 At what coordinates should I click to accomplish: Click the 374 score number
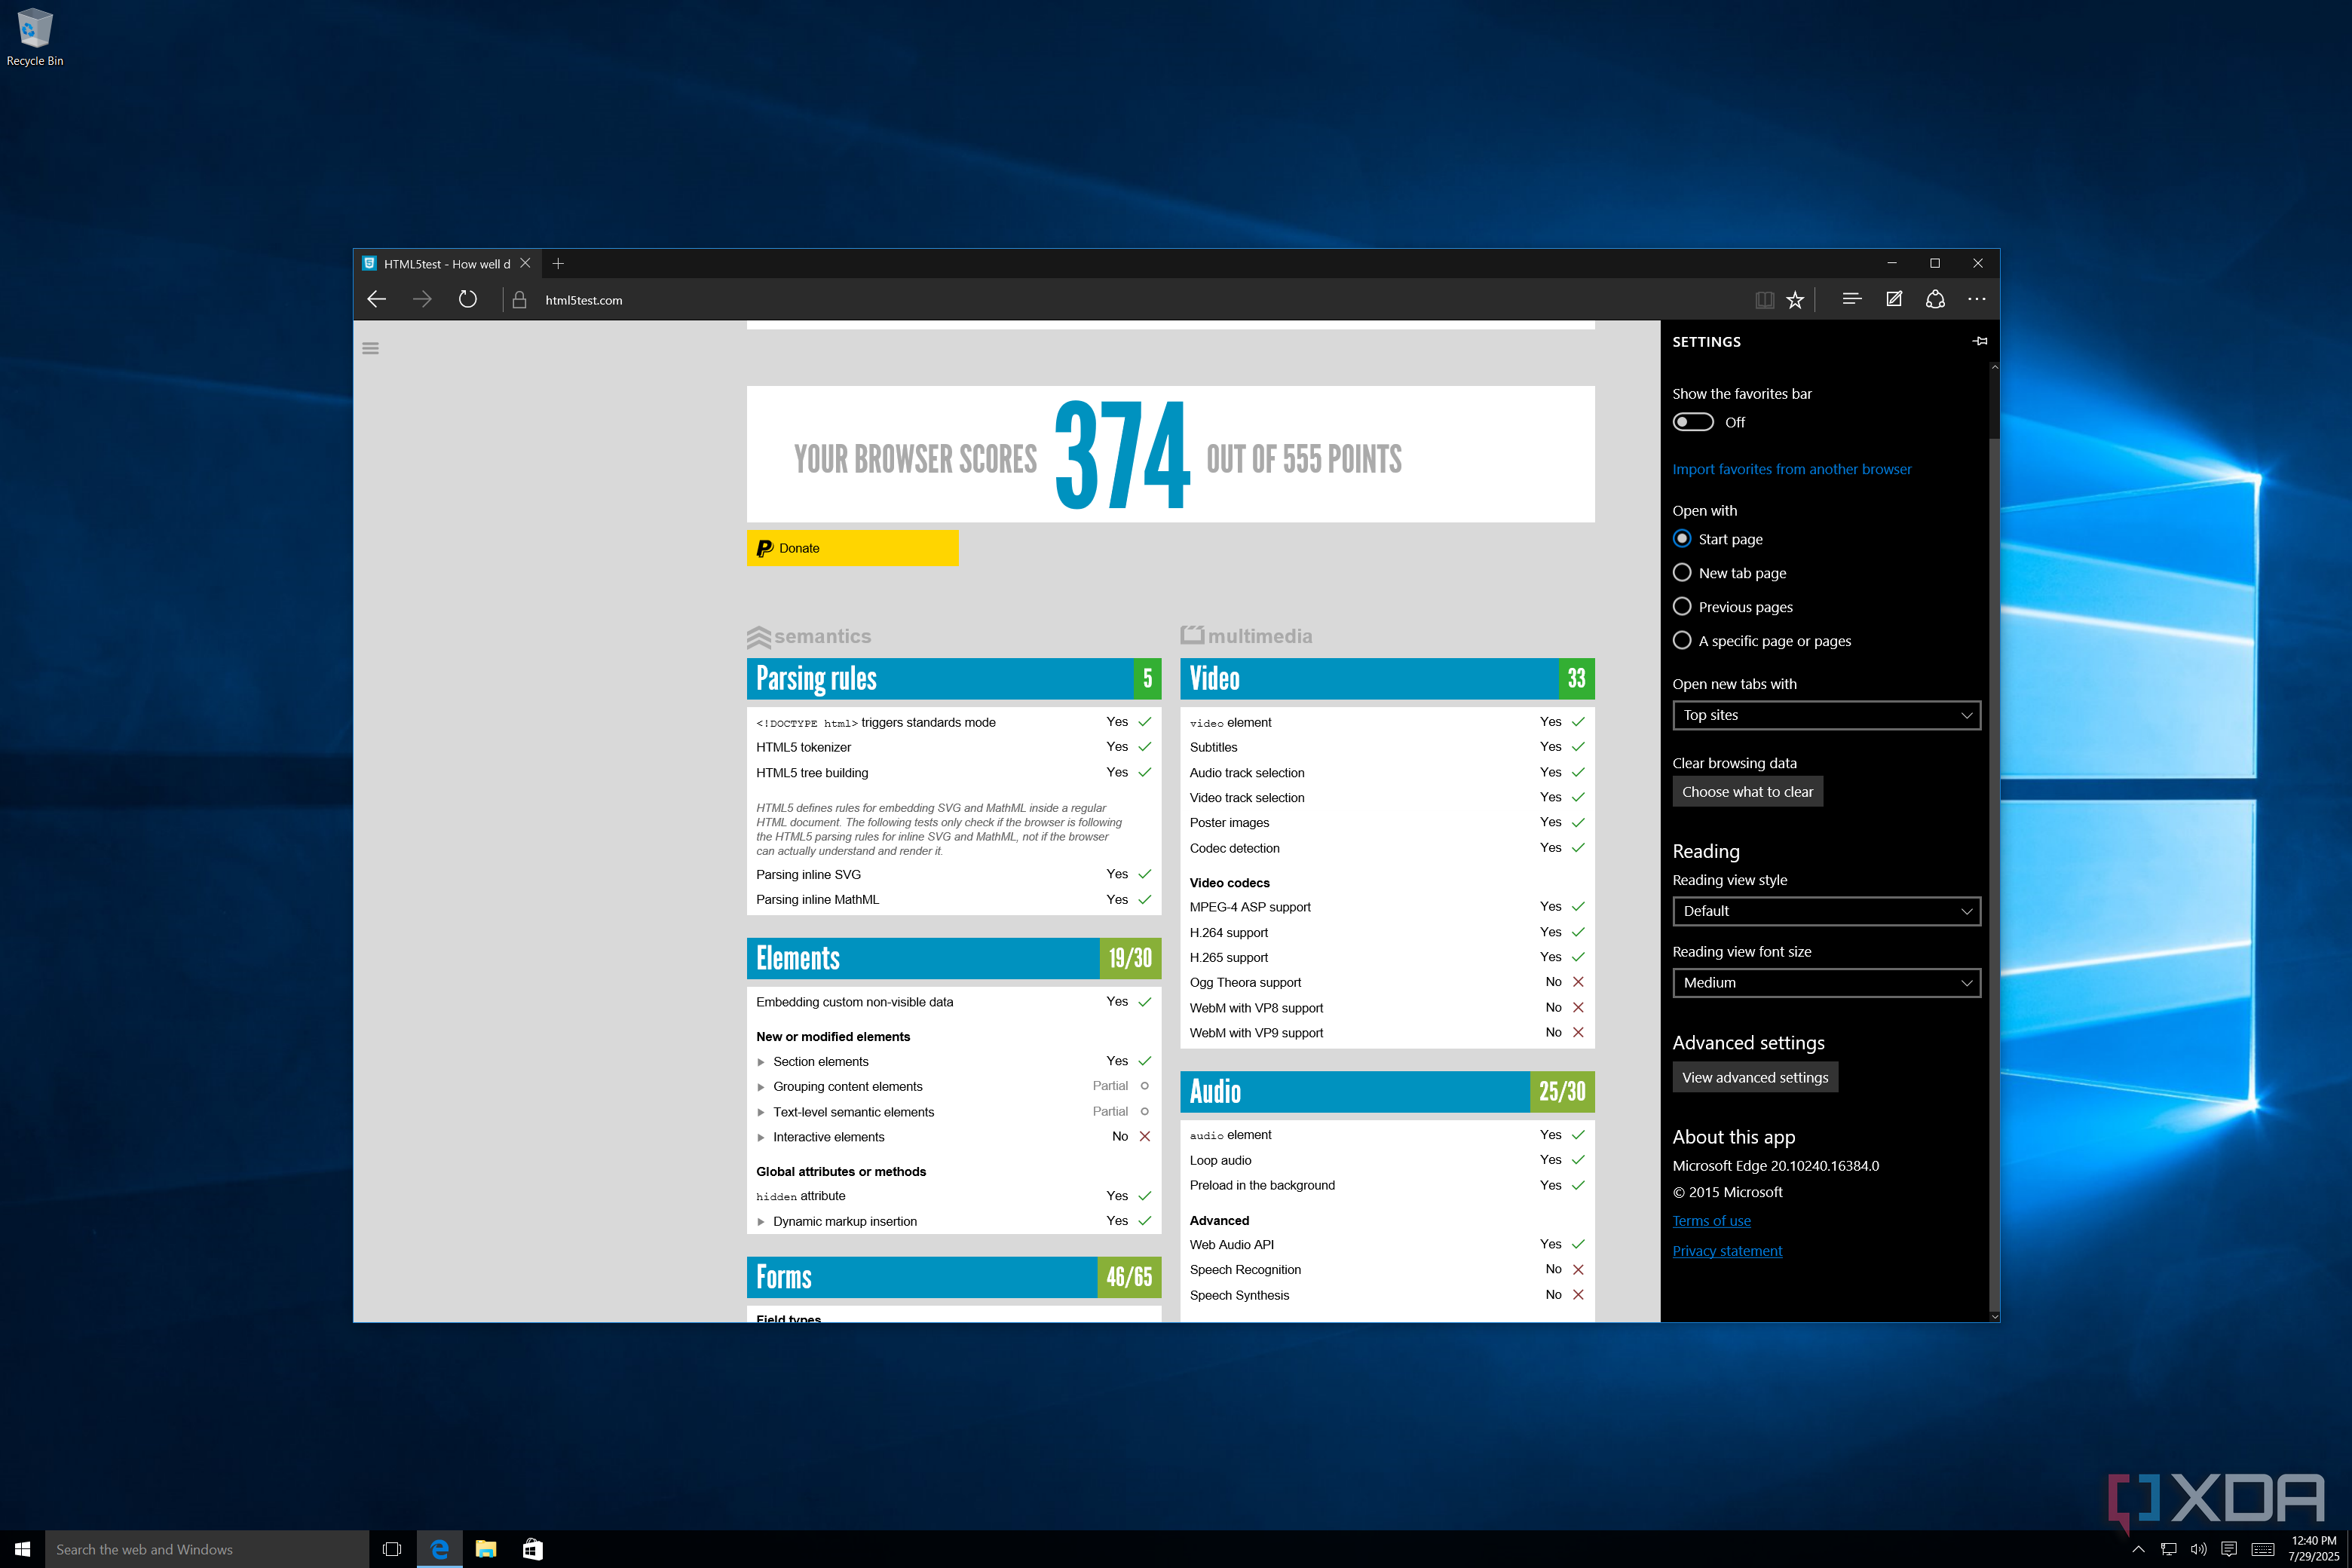point(1122,455)
